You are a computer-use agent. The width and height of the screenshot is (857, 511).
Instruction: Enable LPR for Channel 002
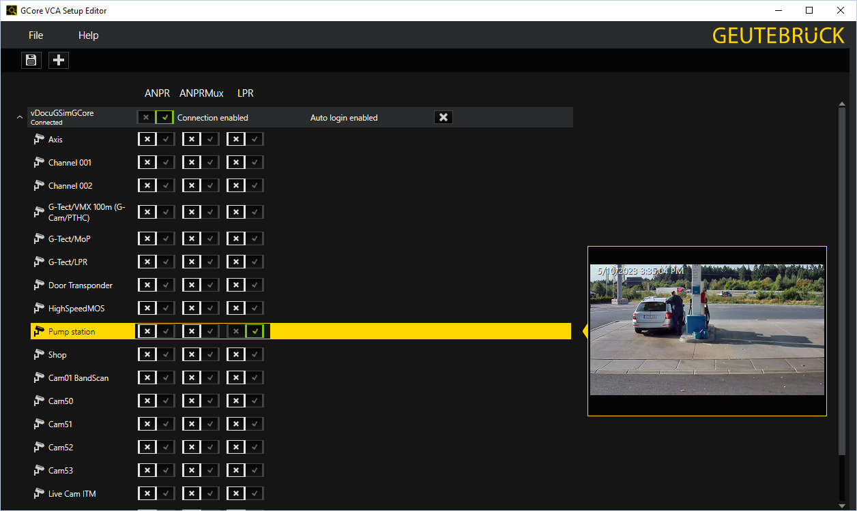(x=255, y=186)
